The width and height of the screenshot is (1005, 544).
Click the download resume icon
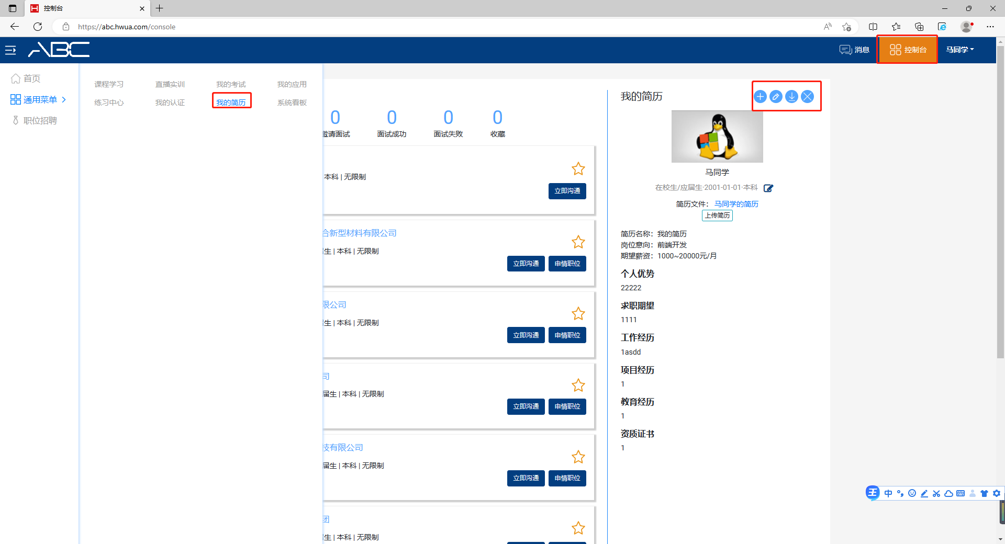[792, 96]
